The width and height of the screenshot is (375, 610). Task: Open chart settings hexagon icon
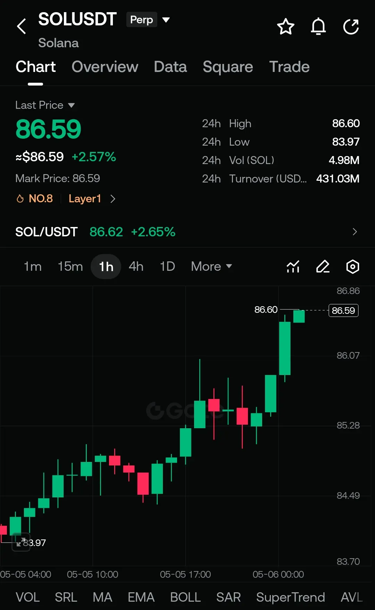[x=353, y=267]
